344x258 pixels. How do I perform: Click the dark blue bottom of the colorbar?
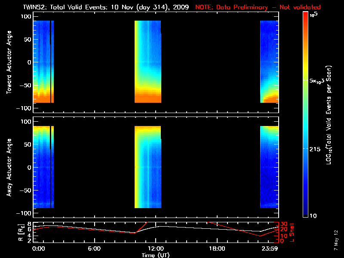[305, 212]
